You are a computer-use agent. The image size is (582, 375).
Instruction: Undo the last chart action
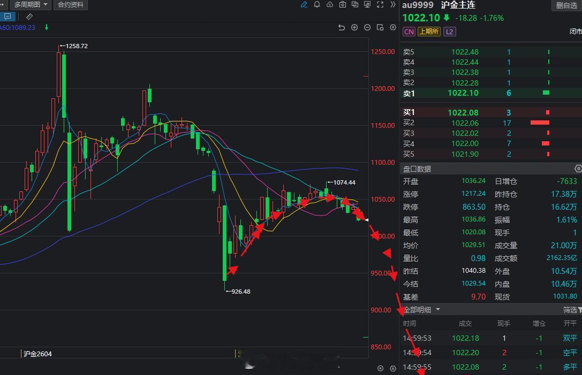point(342,27)
